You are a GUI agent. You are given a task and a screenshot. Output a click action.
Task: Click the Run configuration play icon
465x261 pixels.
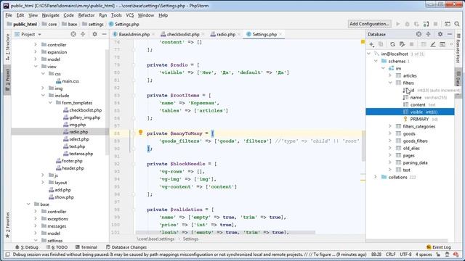398,24
